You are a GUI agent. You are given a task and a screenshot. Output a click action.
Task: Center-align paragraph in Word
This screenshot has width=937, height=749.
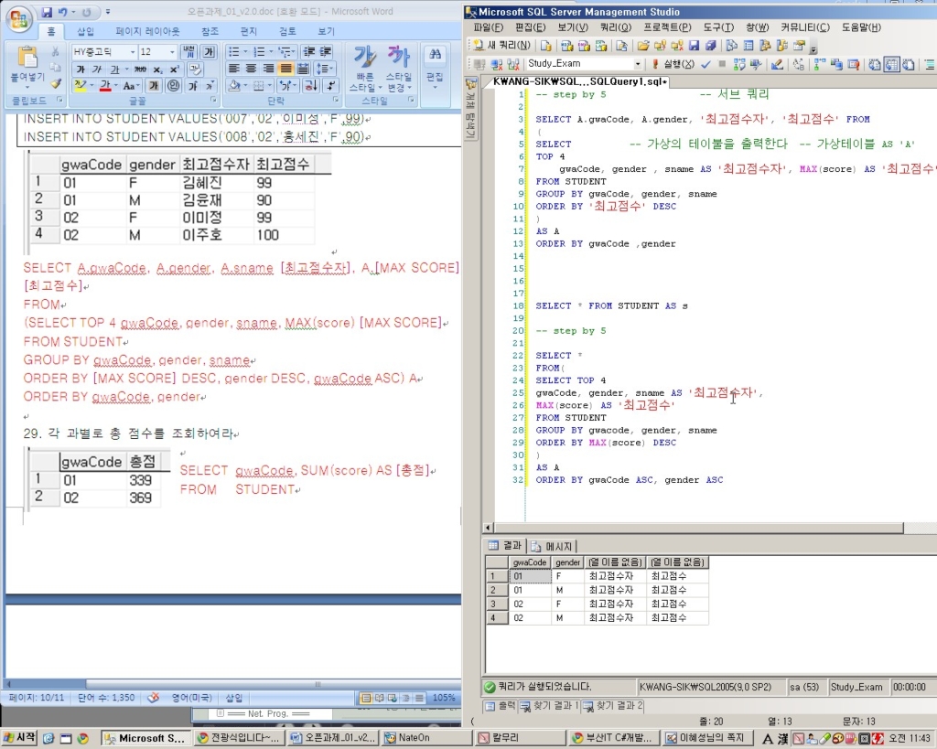[252, 69]
